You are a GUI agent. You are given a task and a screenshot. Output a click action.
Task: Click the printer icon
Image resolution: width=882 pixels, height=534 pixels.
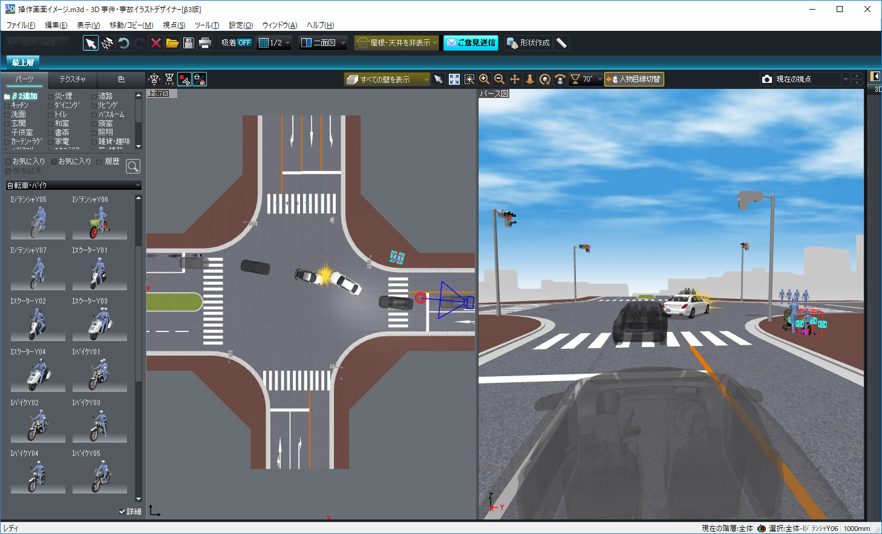point(205,43)
